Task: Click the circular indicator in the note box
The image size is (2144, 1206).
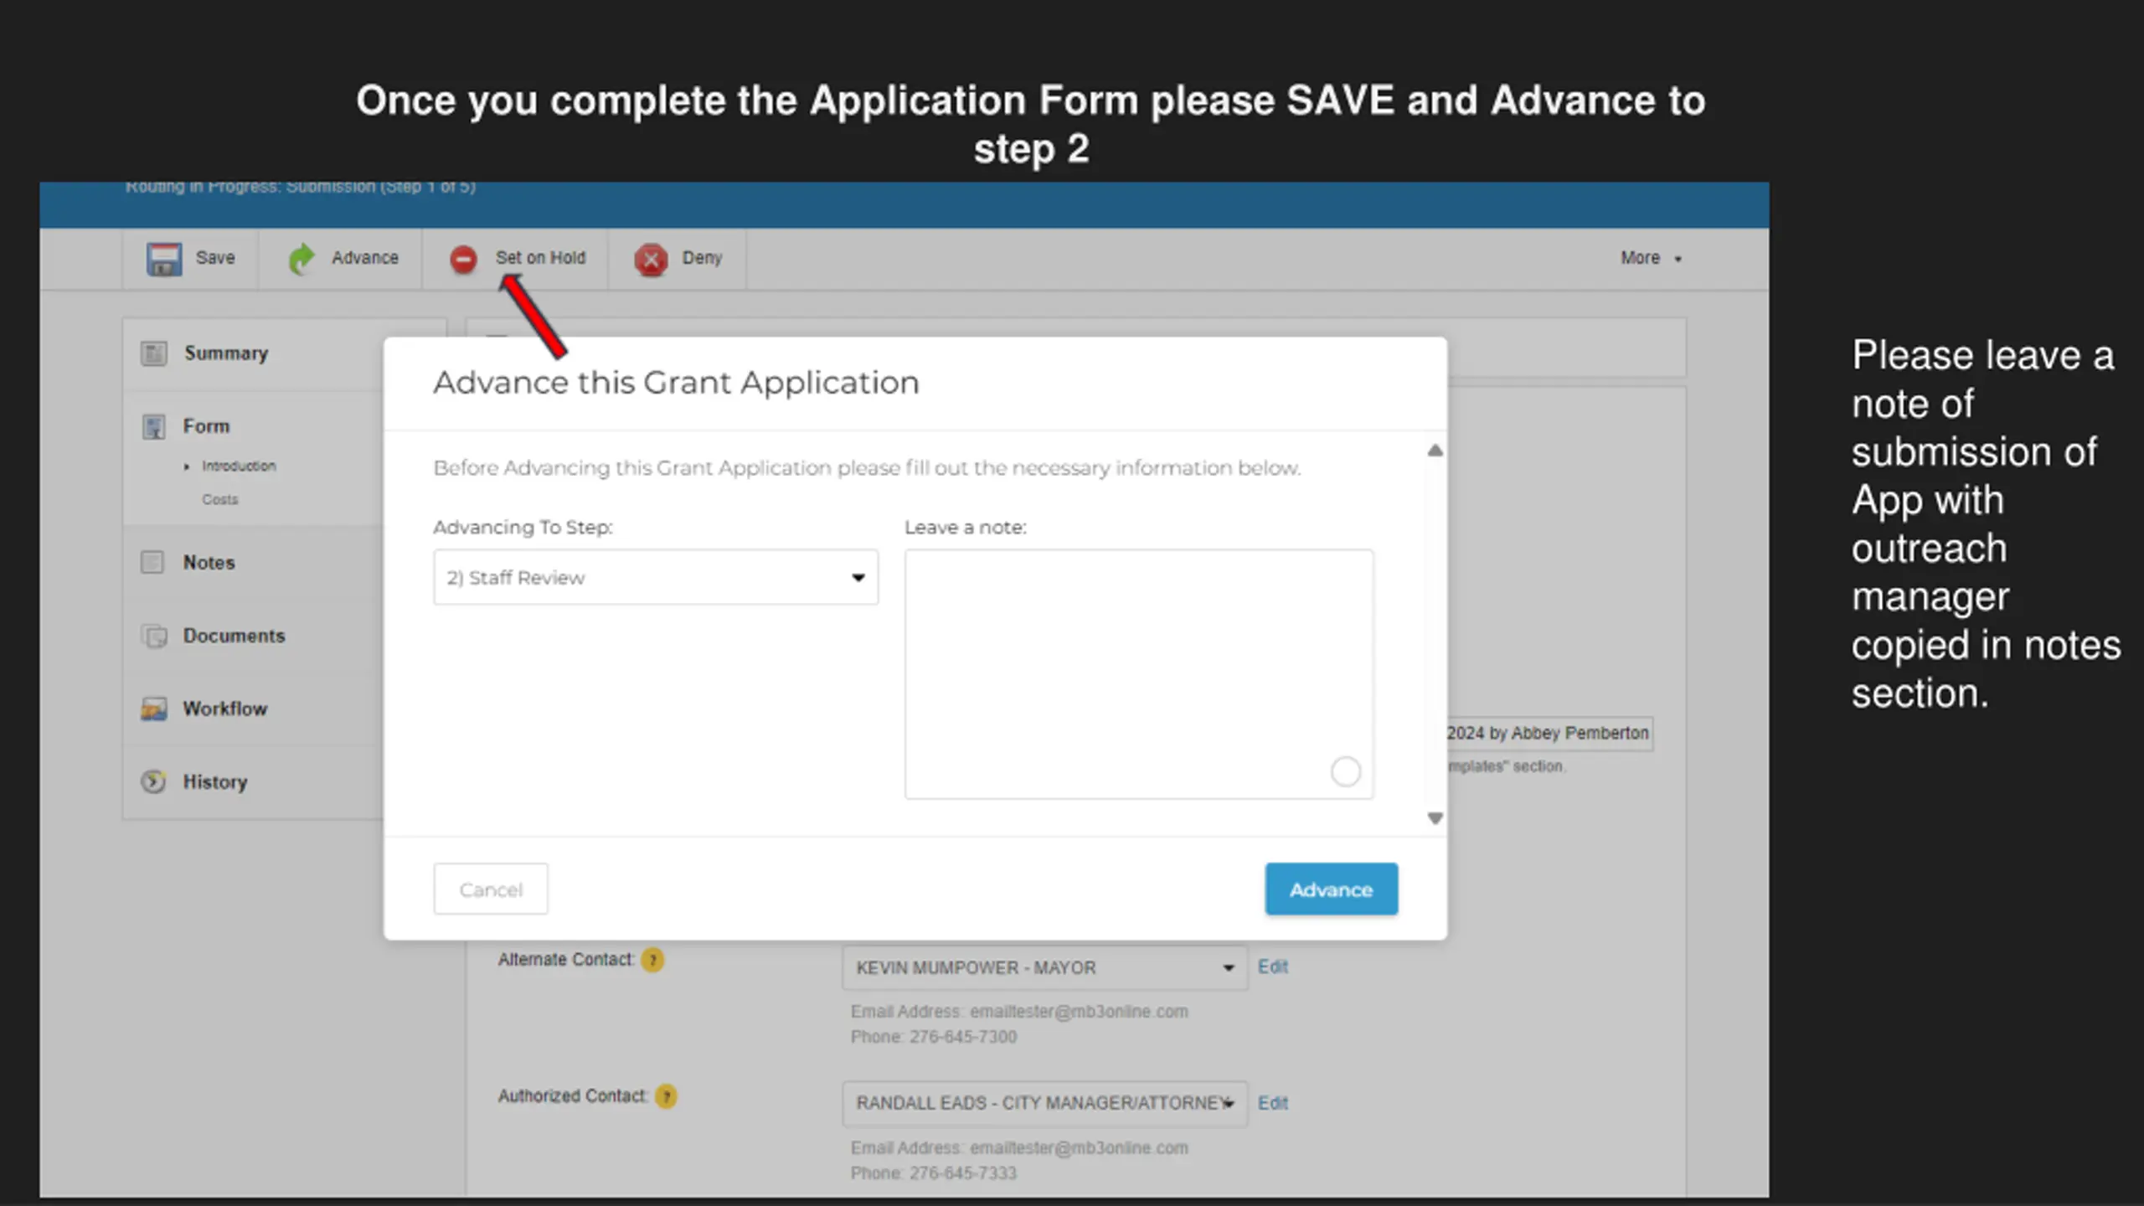Action: coord(1345,771)
